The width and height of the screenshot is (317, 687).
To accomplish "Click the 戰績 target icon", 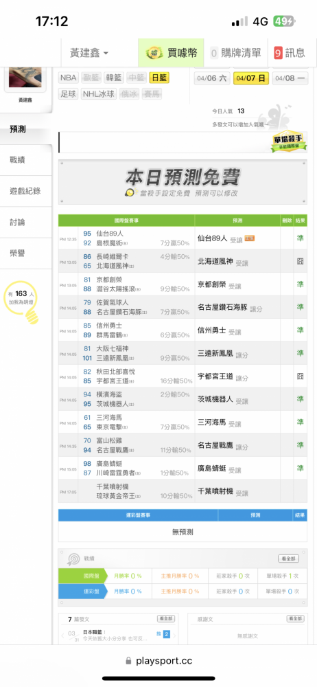I will [x=73, y=558].
